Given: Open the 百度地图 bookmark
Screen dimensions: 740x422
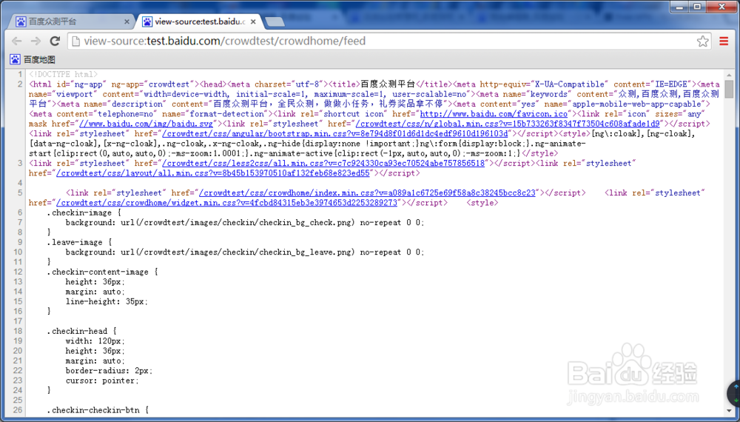Looking at the screenshot, I should pyautogui.click(x=33, y=59).
